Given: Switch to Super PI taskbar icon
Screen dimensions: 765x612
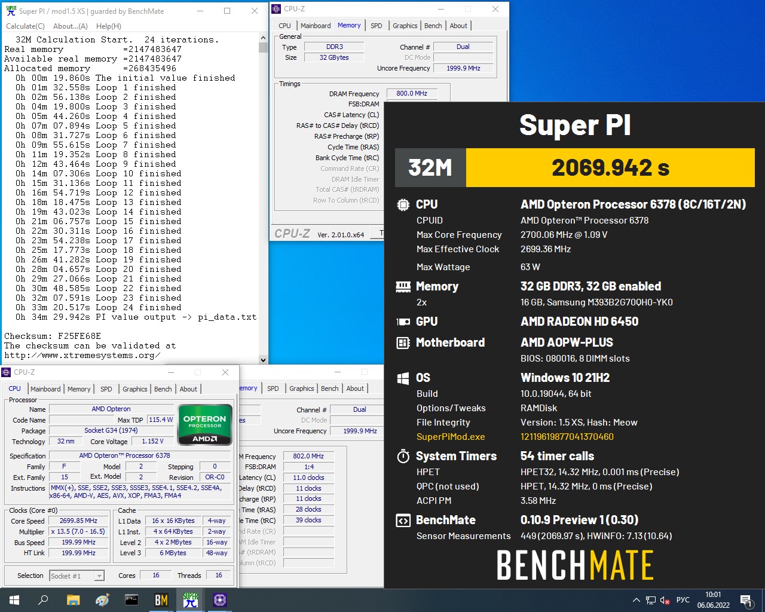Looking at the screenshot, I should click(191, 600).
